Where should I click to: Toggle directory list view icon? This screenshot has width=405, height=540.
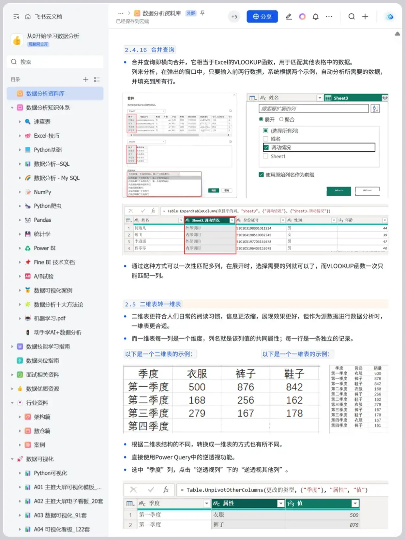point(97,79)
